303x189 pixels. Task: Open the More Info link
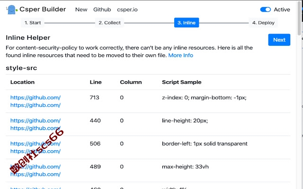click(181, 55)
